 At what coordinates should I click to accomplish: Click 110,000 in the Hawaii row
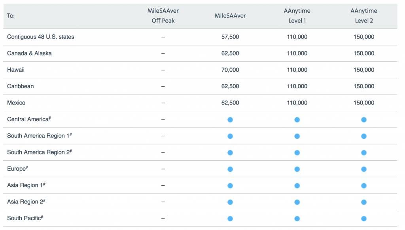coord(297,70)
